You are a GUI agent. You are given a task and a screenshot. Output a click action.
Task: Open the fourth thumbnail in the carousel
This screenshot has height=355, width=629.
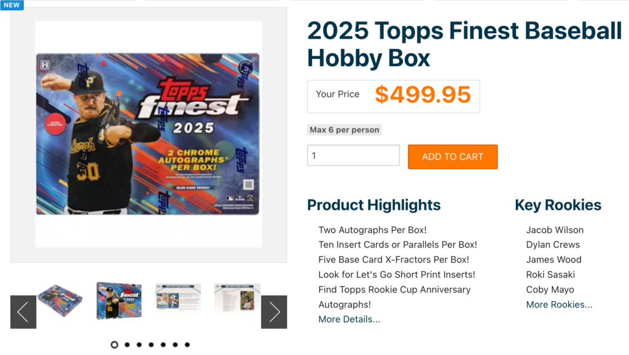coord(237,300)
